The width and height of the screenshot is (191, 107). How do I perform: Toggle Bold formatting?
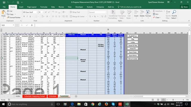tap(24, 16)
